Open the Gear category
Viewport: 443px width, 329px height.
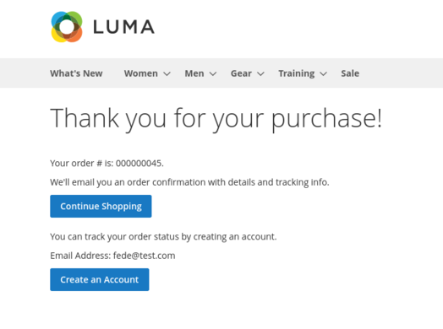pos(241,73)
